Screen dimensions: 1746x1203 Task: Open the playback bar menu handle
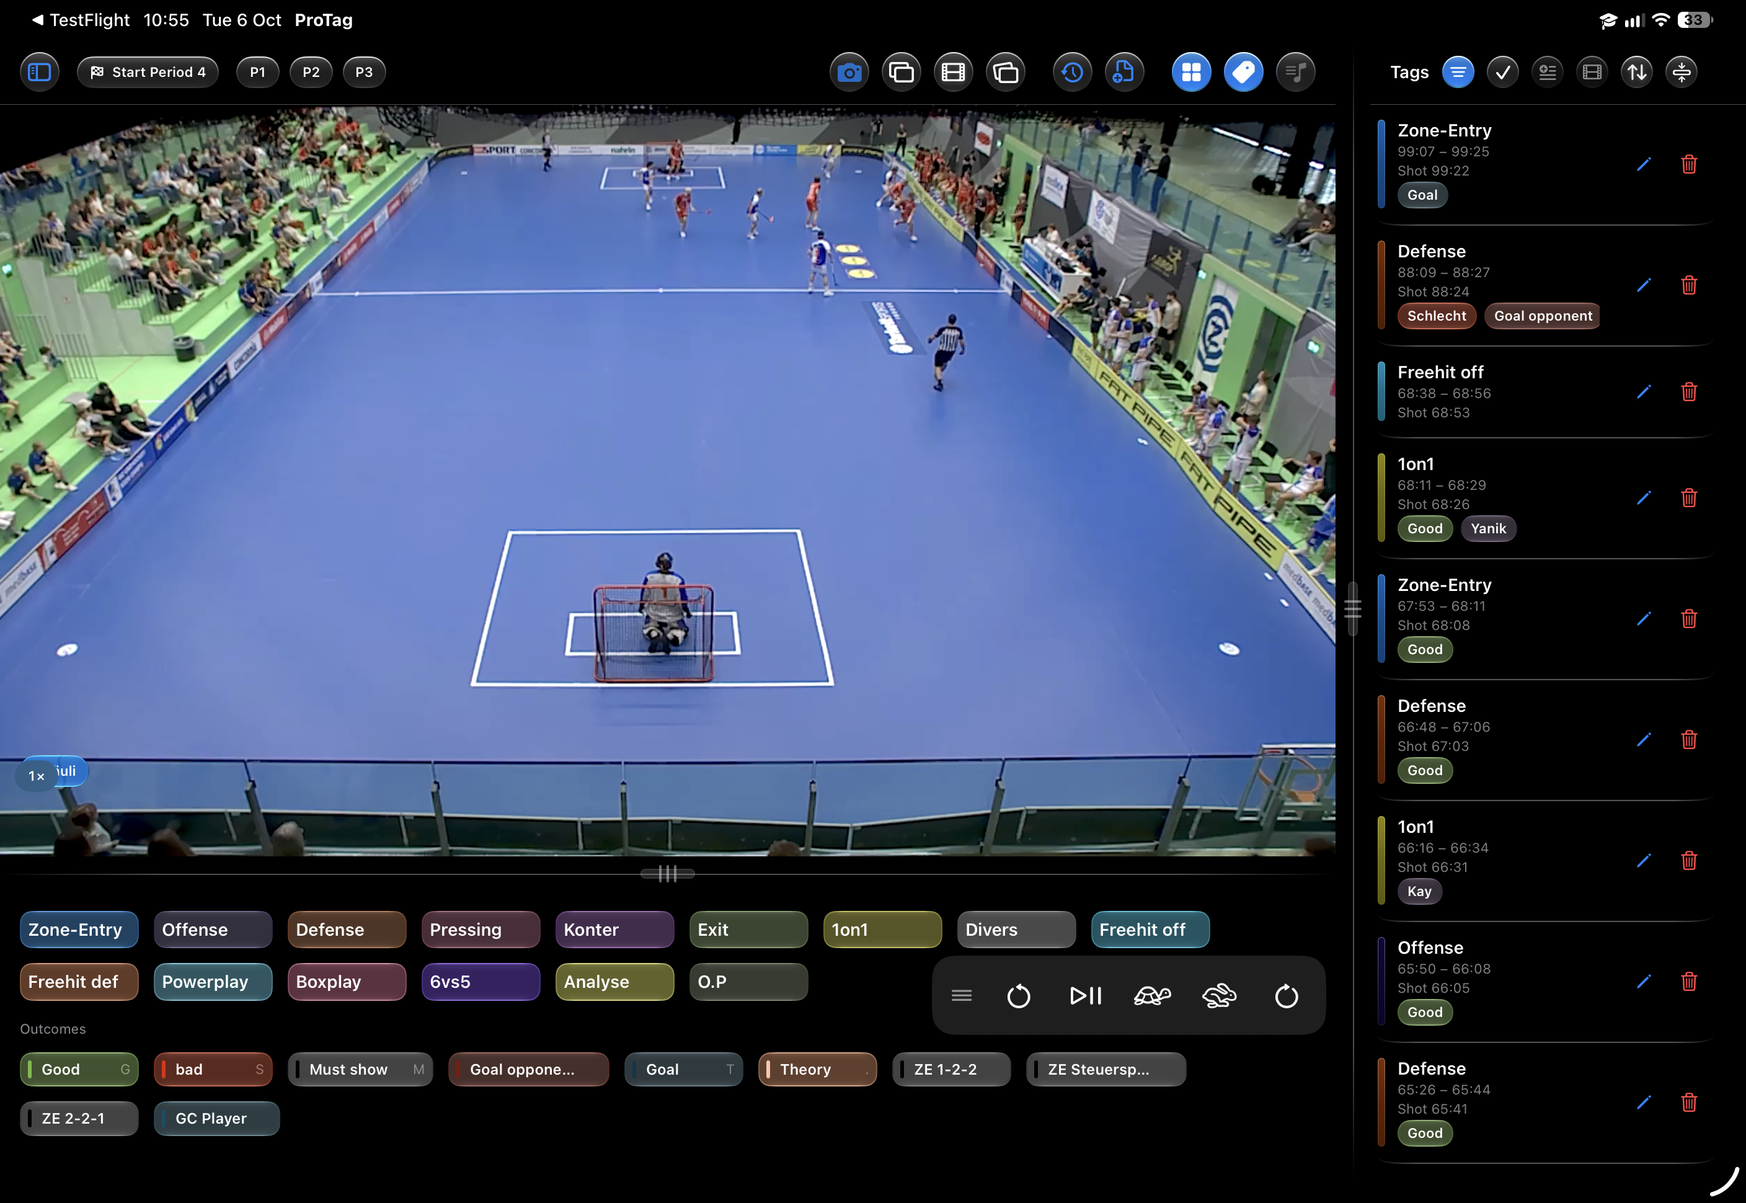(x=962, y=996)
